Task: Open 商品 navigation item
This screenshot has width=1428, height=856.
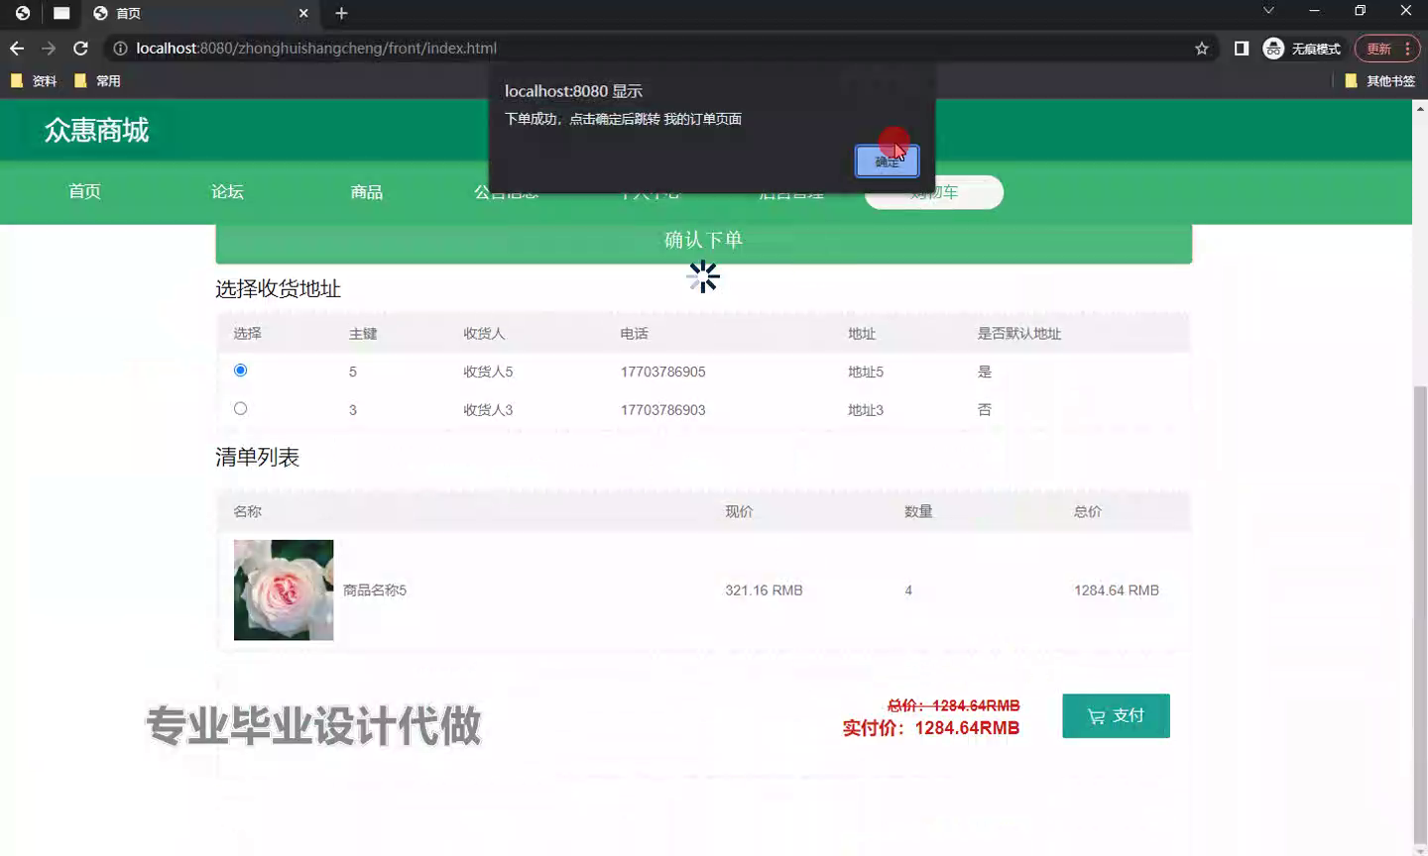Action: point(366,192)
